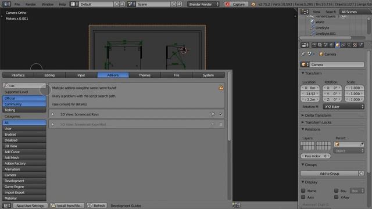Click the scene browse icon beside Scene field
372x209 pixels.
coord(131,4)
